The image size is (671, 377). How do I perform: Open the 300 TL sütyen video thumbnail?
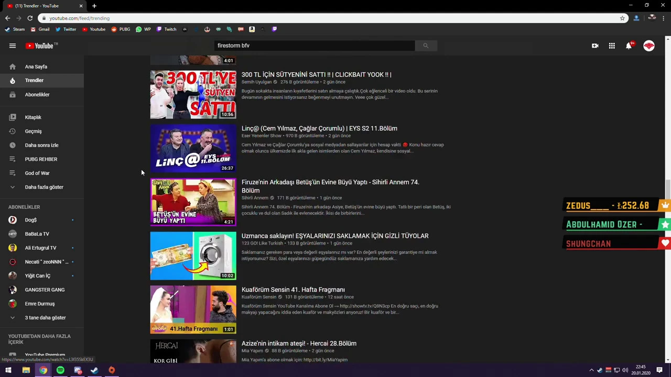tap(193, 95)
